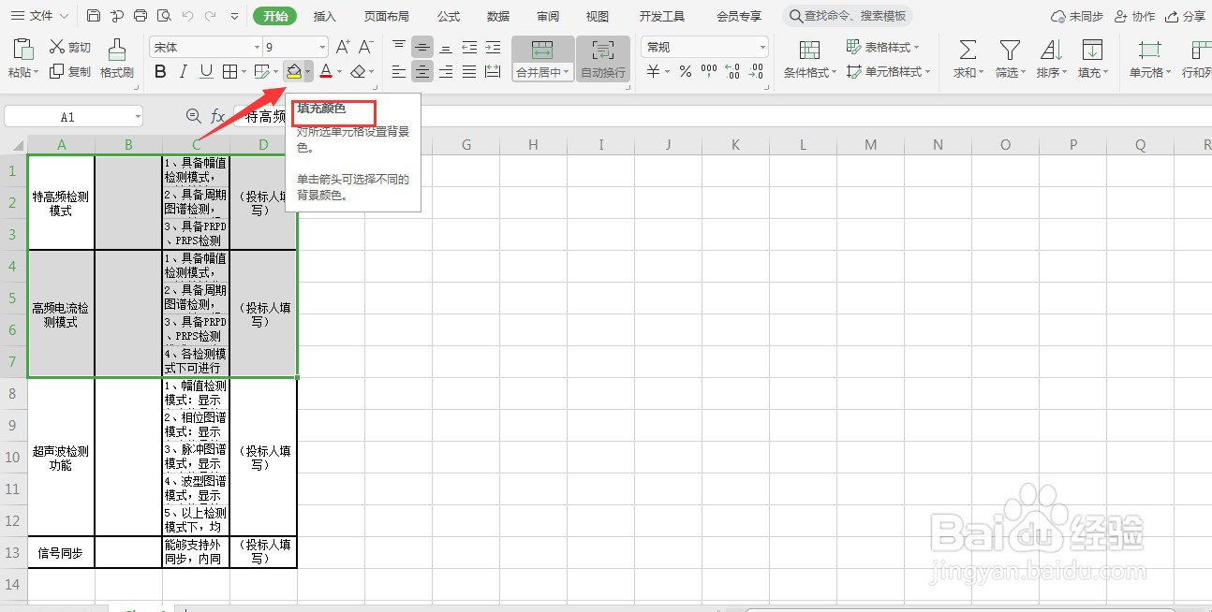
Task: Click the Print icon in quick access bar
Action: coord(140,16)
